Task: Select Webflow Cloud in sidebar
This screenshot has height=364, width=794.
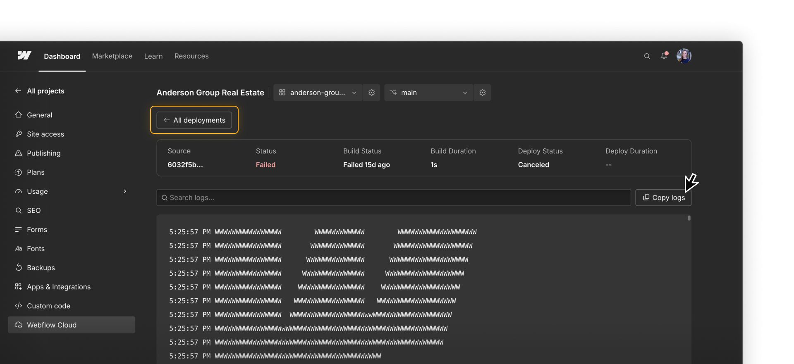Action: click(72, 325)
